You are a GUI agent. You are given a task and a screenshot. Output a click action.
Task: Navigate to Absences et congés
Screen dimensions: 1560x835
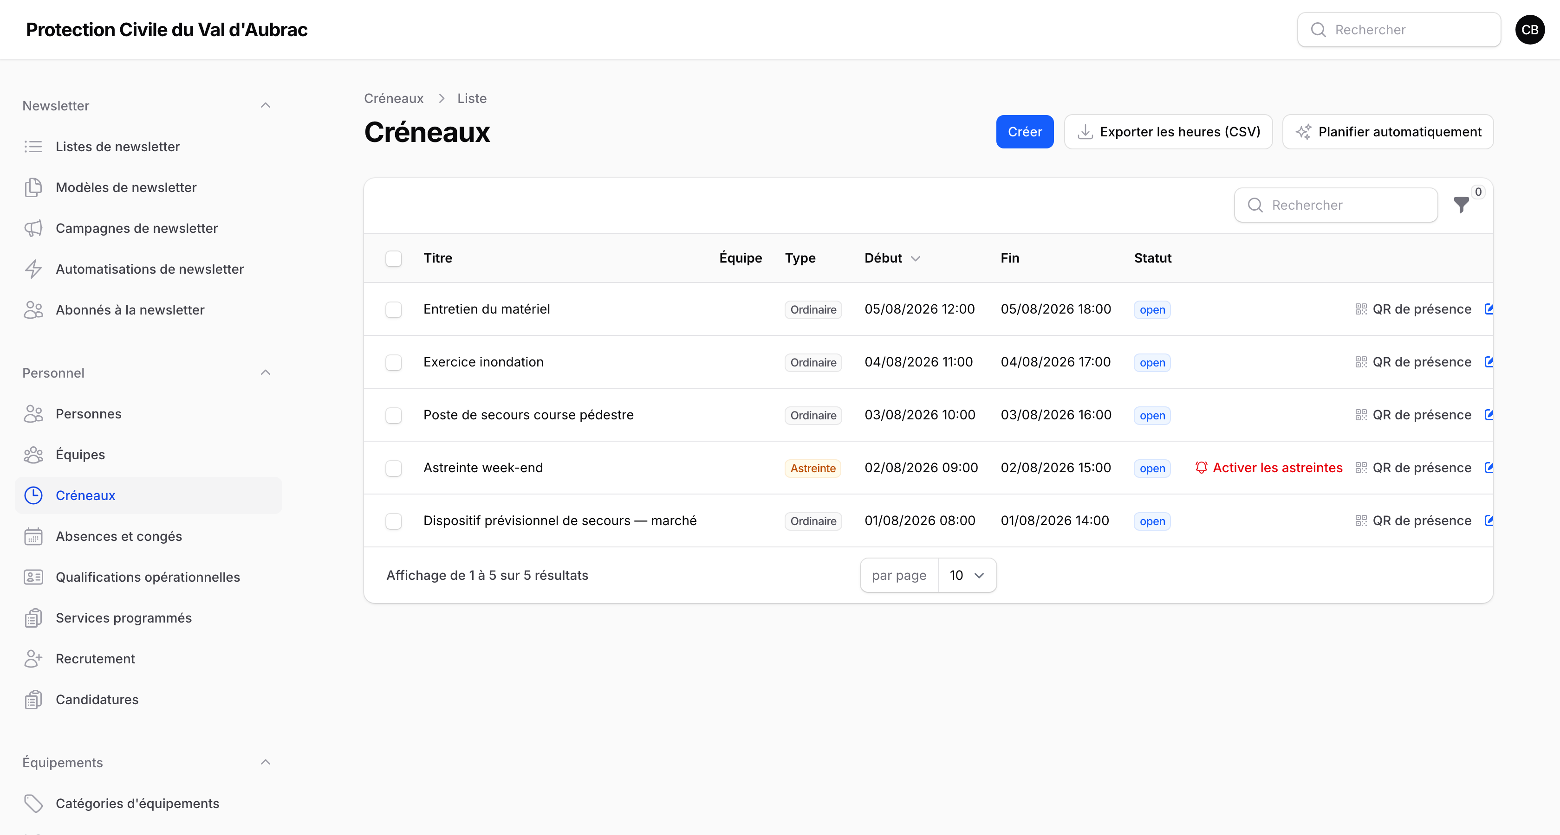tap(149, 536)
